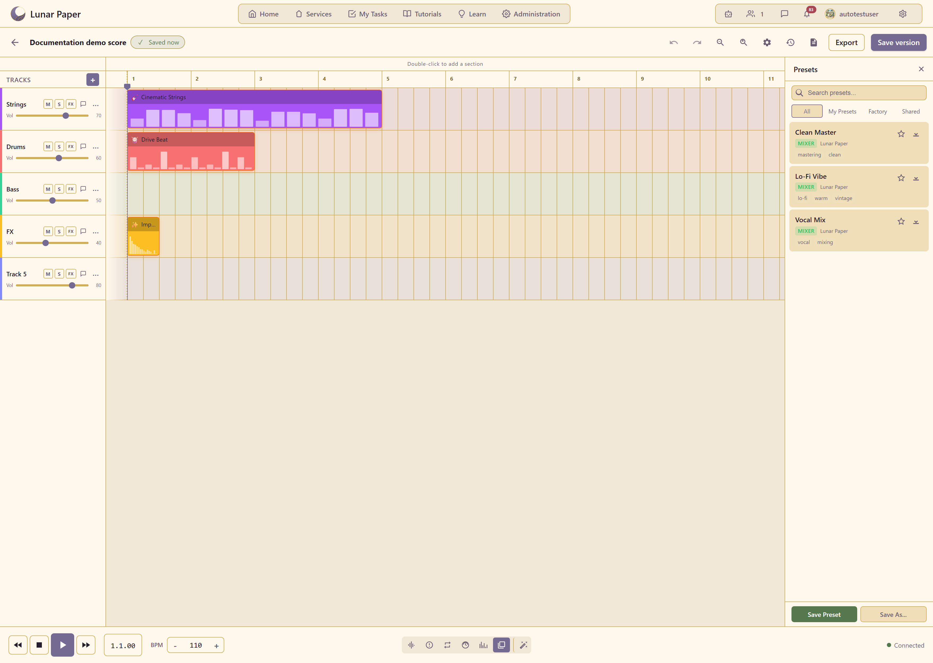Open score settings gear in the toolbar
This screenshot has height=663, width=933.
(767, 42)
